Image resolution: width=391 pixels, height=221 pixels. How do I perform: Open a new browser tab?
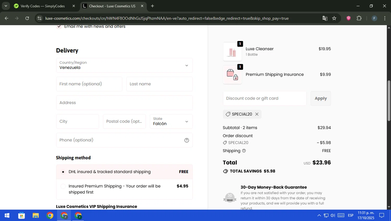pos(152,6)
